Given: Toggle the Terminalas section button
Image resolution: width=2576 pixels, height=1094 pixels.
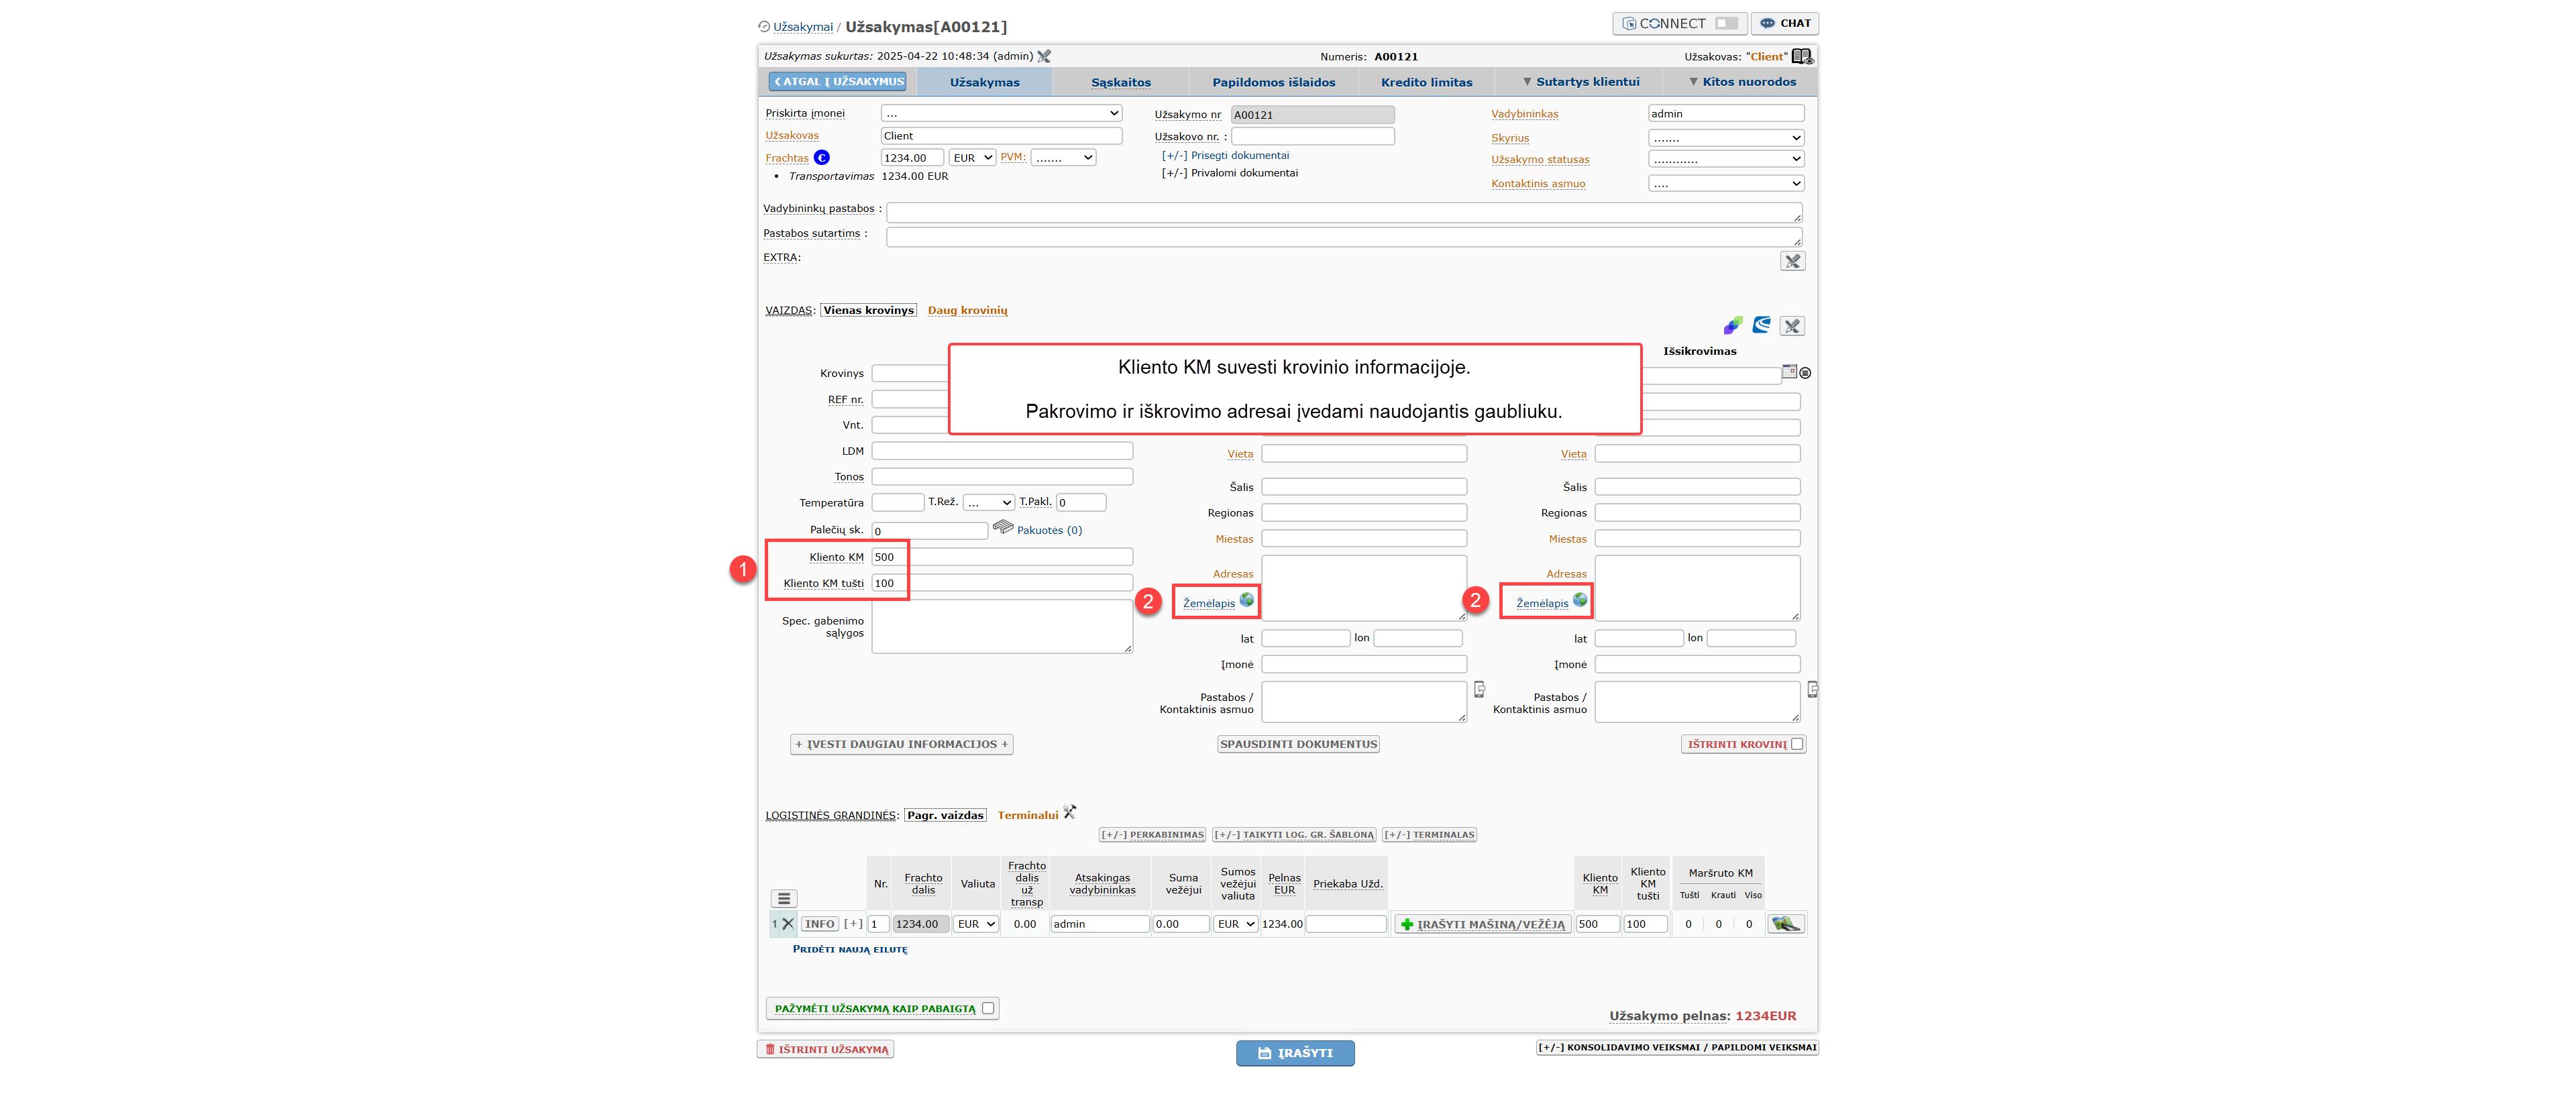Looking at the screenshot, I should [1430, 835].
